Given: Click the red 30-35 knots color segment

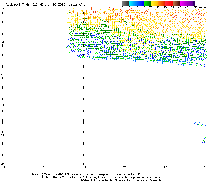Looking at the screenshot, I should [x=169, y=3].
